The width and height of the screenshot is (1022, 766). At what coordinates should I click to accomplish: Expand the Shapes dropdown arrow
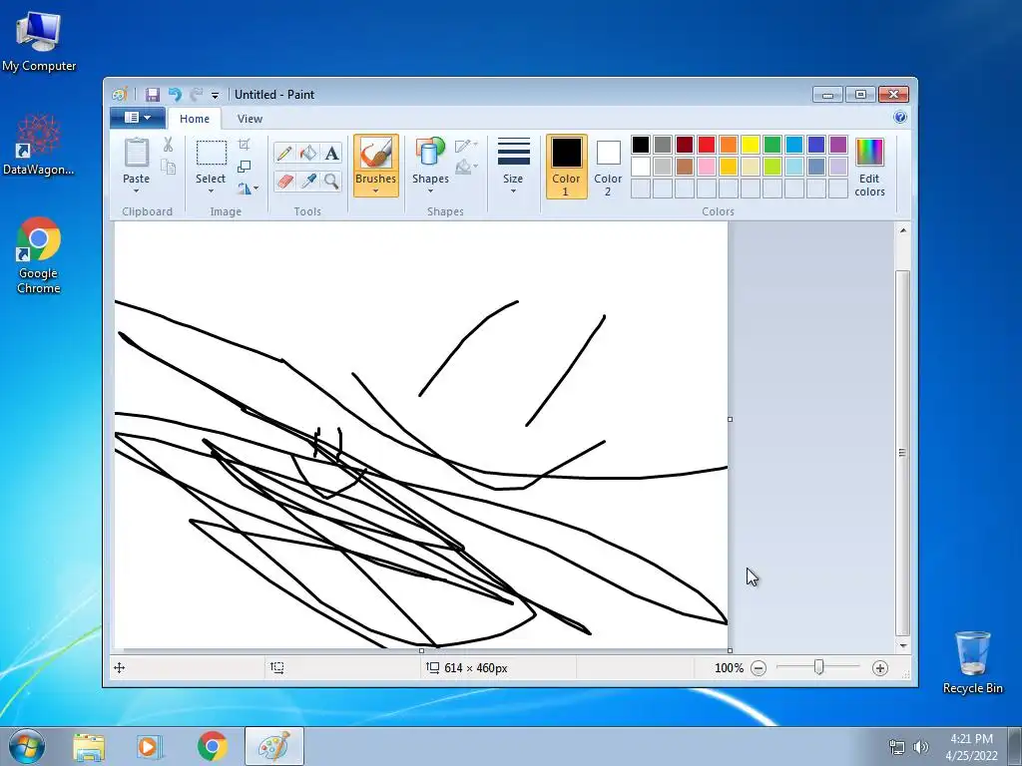click(430, 191)
